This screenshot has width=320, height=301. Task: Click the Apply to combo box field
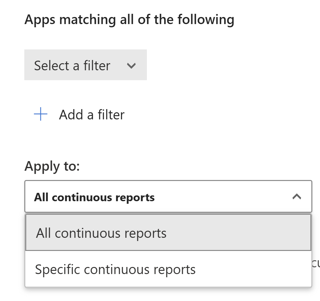[x=168, y=197]
